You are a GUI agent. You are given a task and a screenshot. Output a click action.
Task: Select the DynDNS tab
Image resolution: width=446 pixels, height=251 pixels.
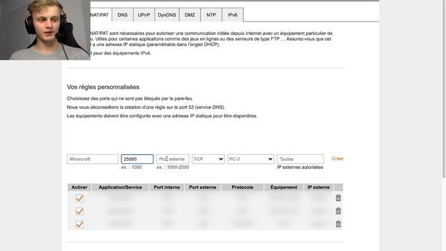pos(167,15)
